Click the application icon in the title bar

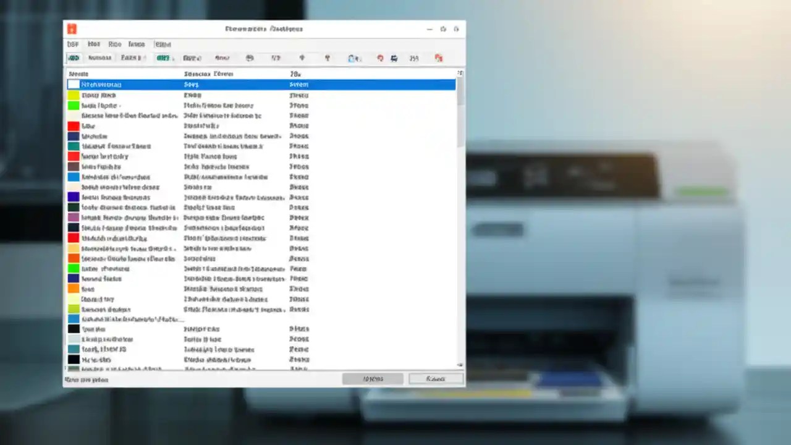pos(72,28)
